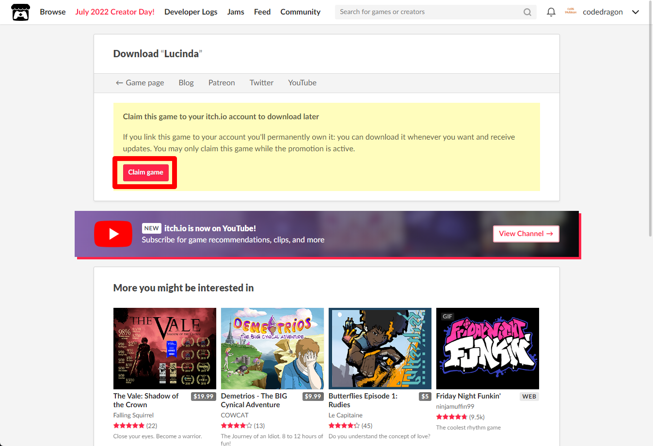Click the Claim game button
Screen dimensions: 653x446
click(145, 173)
